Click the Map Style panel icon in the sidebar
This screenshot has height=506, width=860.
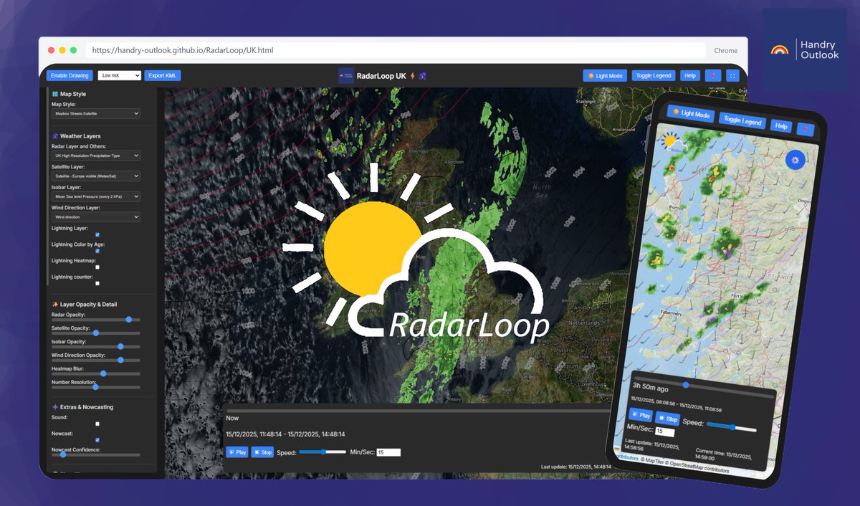coord(54,94)
